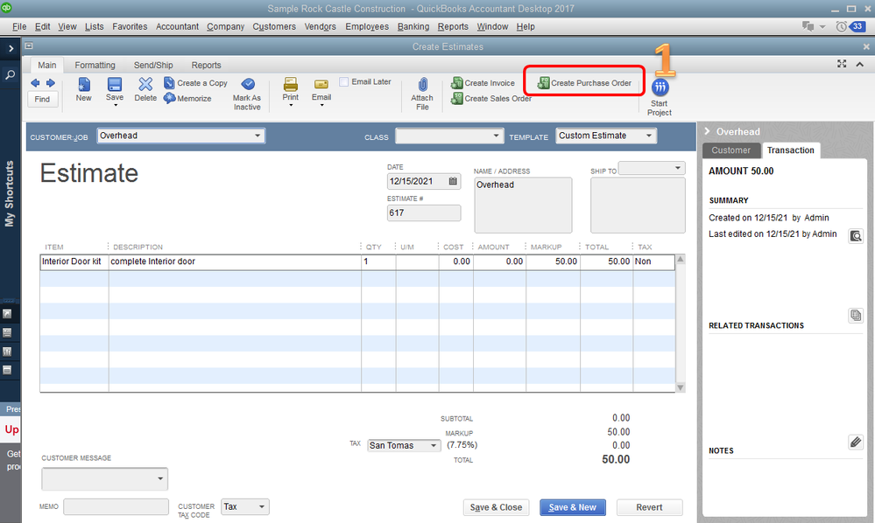The width and height of the screenshot is (875, 523).
Task: Click the 'complete Interior door' description cell
Action: pos(235,261)
